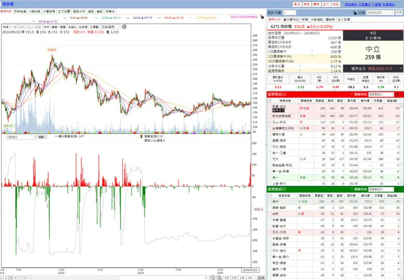Set chart range to 3年
Viewport: 404px width, 280px height.
click(x=249, y=278)
